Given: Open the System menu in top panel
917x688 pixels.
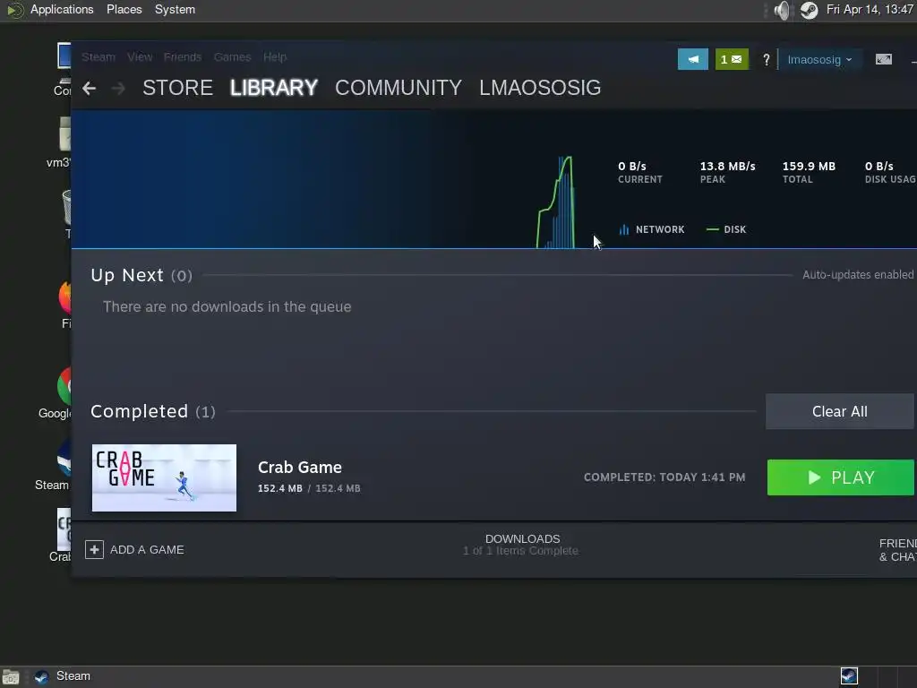Looking at the screenshot, I should point(175,9).
